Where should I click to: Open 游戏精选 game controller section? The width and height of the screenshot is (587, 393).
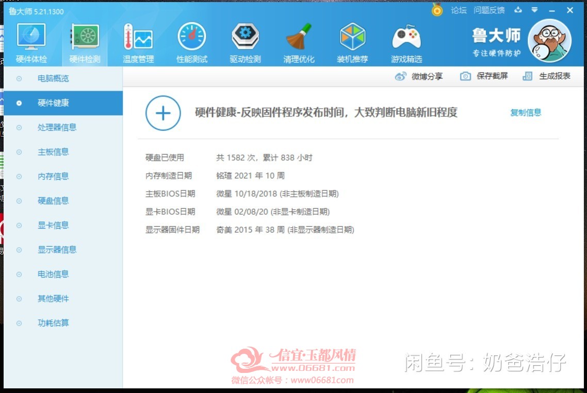(x=406, y=37)
